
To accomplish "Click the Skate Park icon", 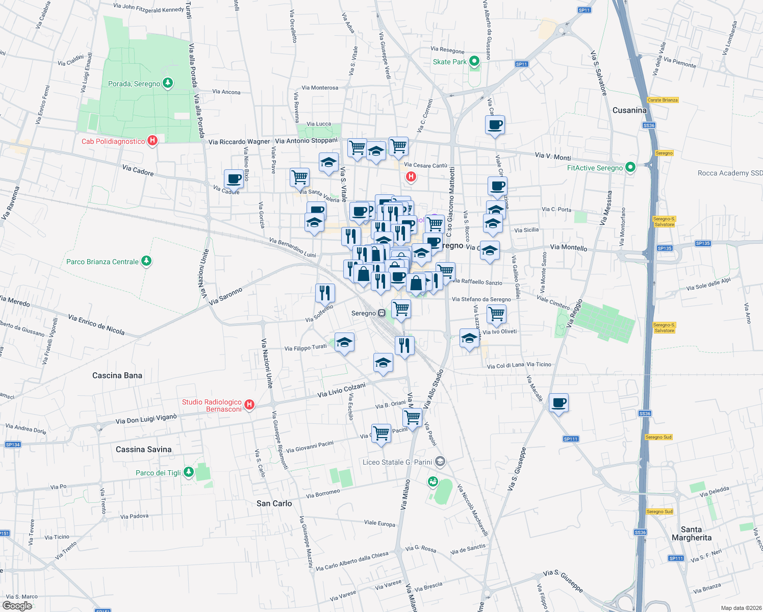I will [x=474, y=61].
